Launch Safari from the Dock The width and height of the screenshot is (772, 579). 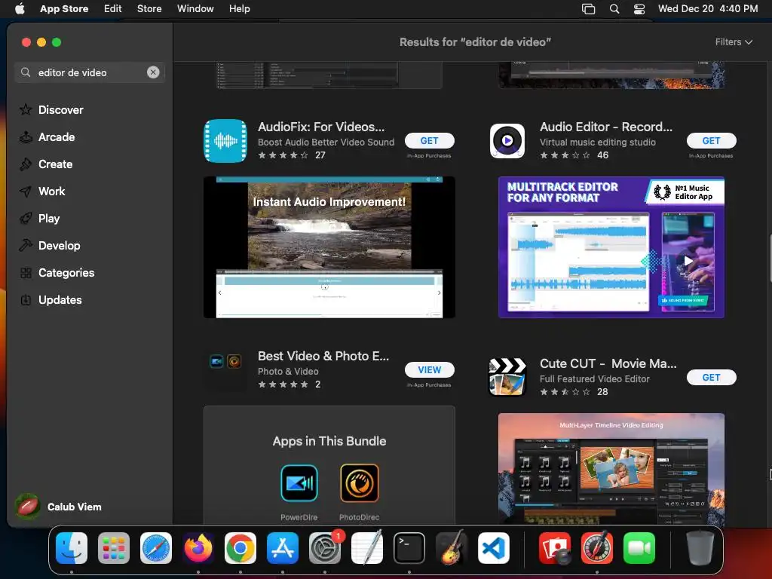point(156,548)
